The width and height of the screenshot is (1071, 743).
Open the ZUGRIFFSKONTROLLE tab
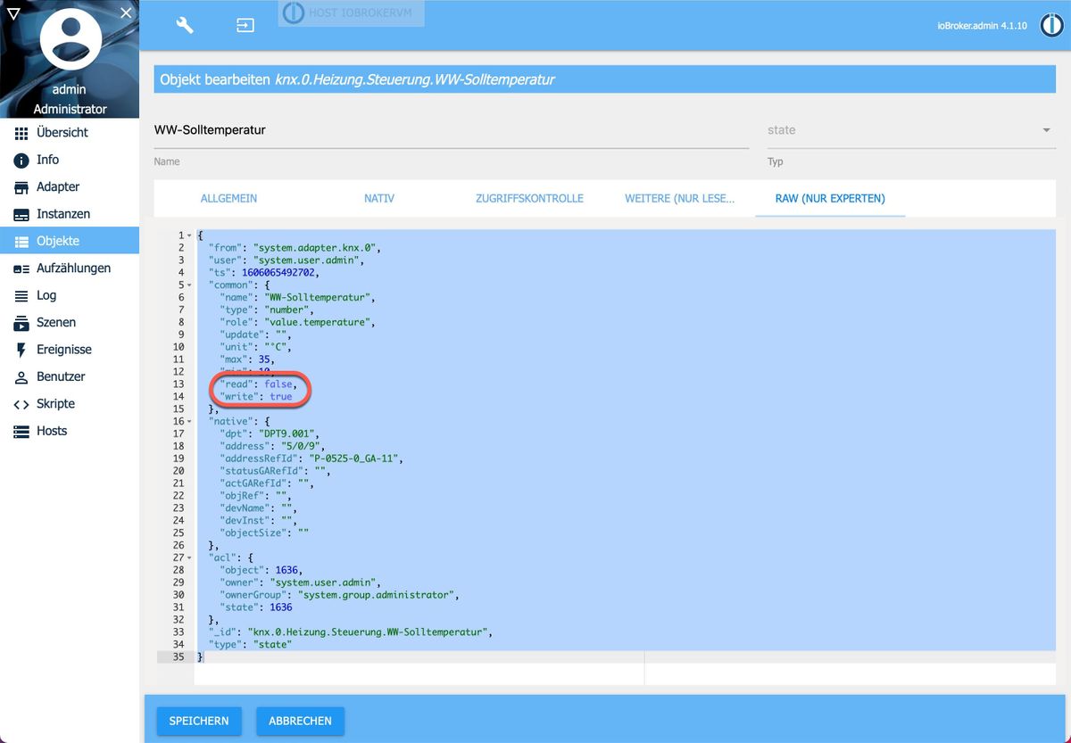pos(529,198)
